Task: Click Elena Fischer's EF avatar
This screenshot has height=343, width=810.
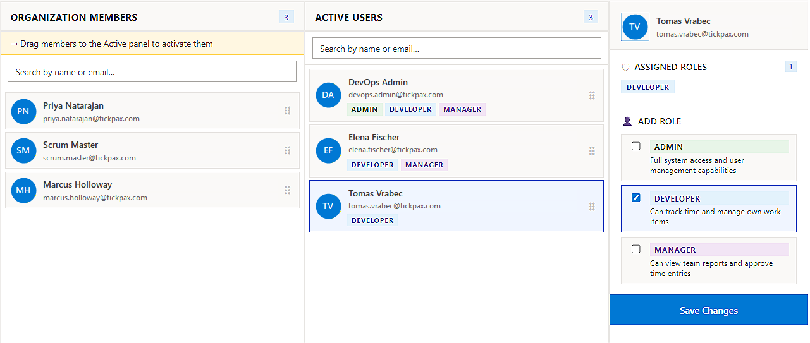Action: (x=328, y=150)
